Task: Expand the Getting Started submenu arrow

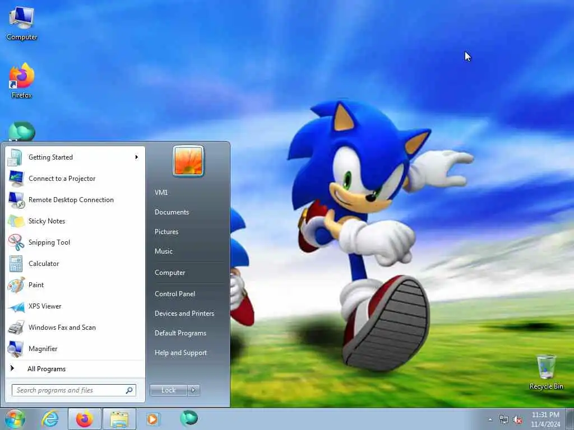Action: (x=137, y=157)
